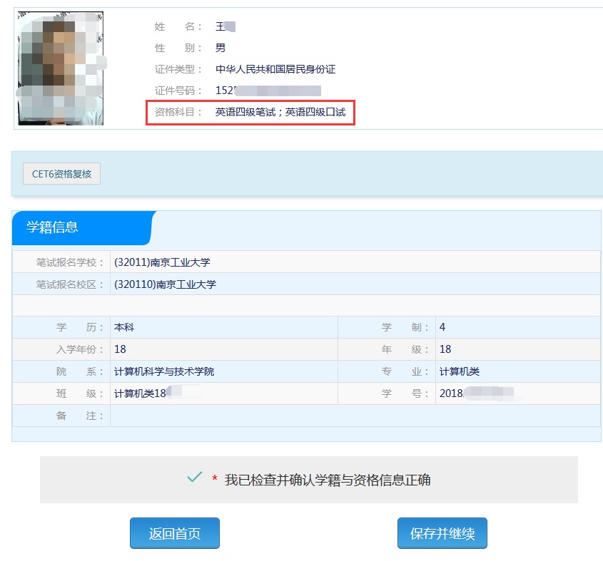Click the 性别 value 男
603x561 pixels.
221,48
